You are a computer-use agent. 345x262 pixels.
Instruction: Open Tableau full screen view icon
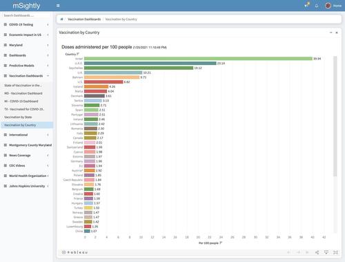[335, 252]
